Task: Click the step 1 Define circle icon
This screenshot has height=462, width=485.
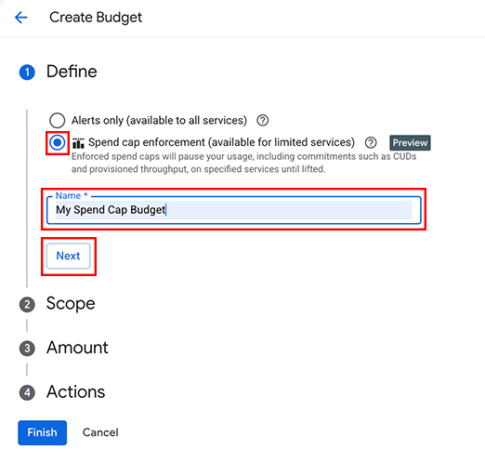Action: pyautogui.click(x=27, y=73)
